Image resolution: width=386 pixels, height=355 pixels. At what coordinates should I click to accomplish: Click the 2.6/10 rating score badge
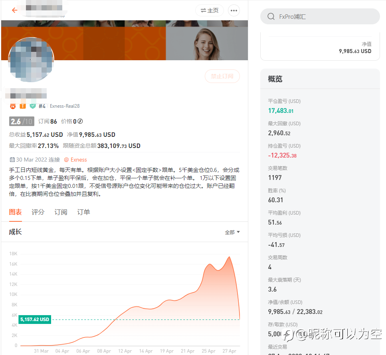(22, 121)
